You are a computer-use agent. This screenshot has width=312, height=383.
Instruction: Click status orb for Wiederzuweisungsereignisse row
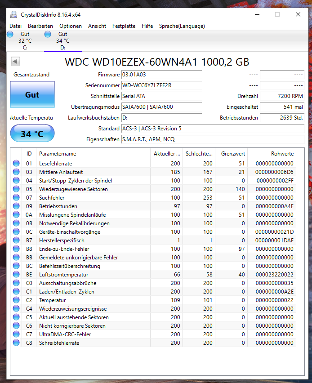pyautogui.click(x=16, y=308)
